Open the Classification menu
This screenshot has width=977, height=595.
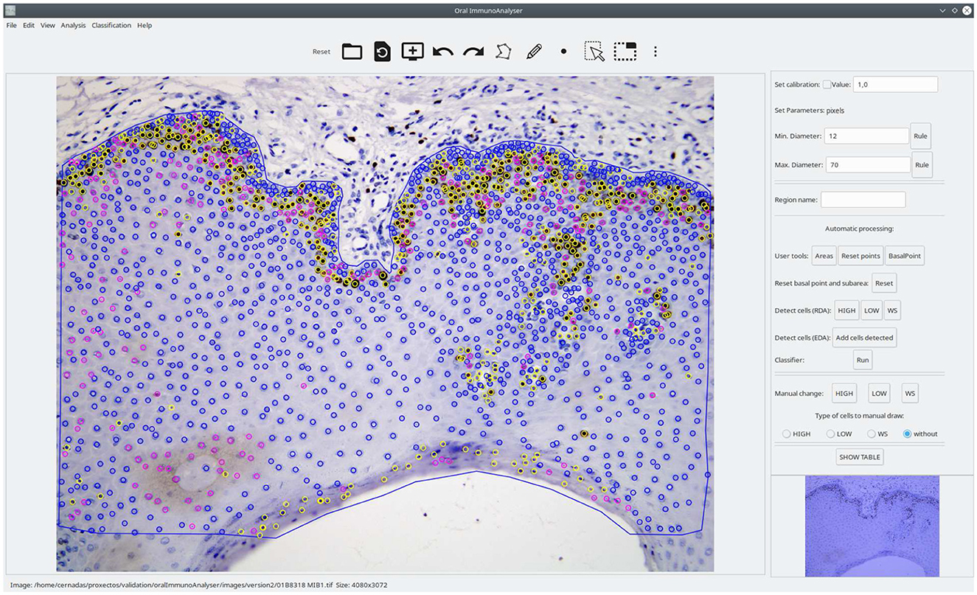coord(111,25)
